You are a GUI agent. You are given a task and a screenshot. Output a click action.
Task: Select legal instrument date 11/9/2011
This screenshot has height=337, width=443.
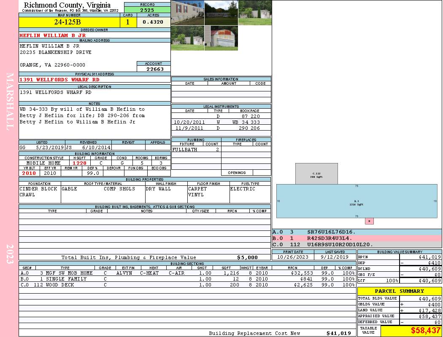pyautogui.click(x=189, y=128)
